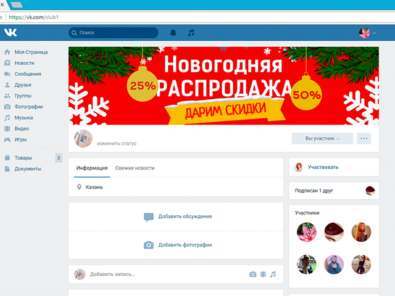Click the film icon beside Видео
The image size is (395, 296).
[7, 129]
